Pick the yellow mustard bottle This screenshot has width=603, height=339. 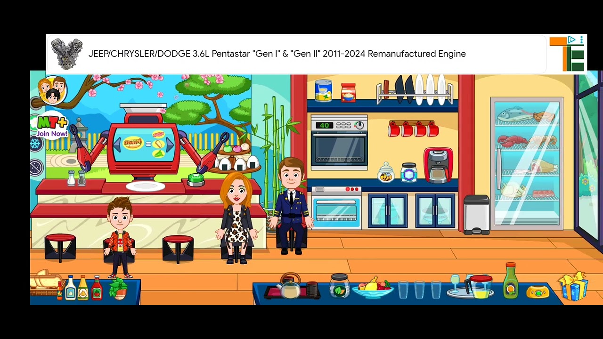pos(83,288)
